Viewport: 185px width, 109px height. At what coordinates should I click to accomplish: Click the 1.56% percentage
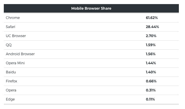tap(151, 54)
